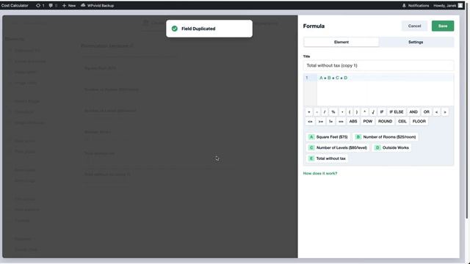This screenshot has height=264, width=470.
Task: Open comments icon in admin bar
Action: (x=51, y=5)
